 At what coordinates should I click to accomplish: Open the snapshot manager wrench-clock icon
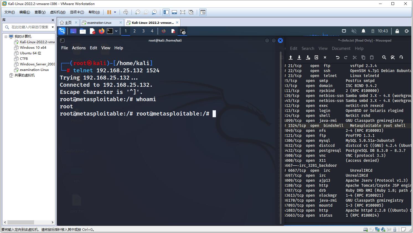154,12
